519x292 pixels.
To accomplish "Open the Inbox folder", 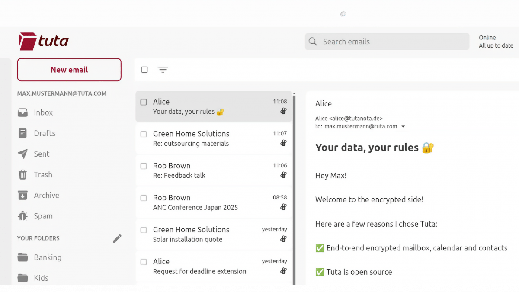I will [43, 112].
